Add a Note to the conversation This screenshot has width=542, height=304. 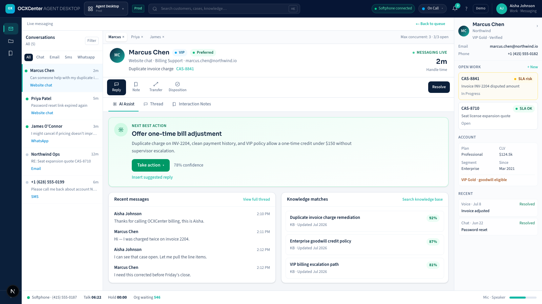tap(136, 87)
